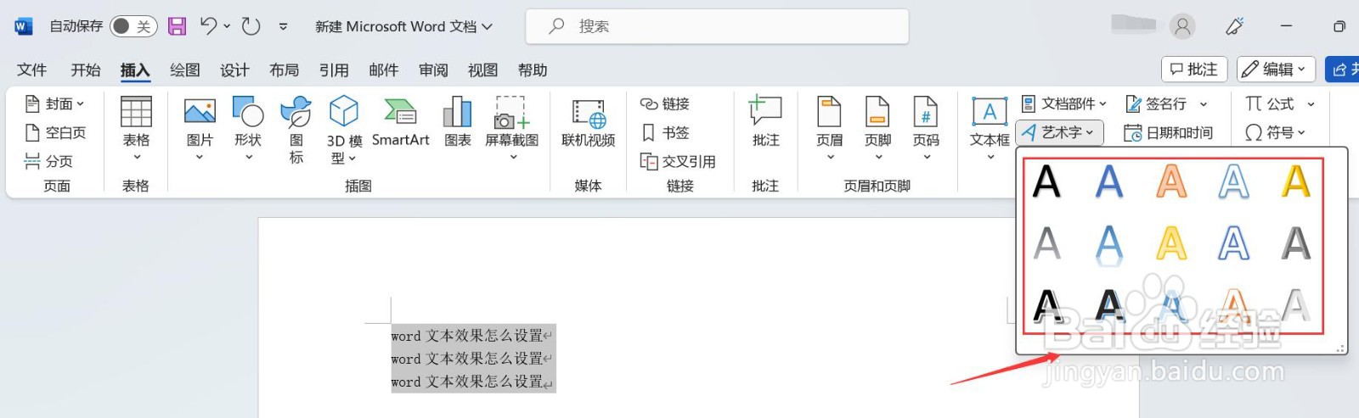The image size is (1359, 418).
Task: Choose the black fill WordArt style
Action: pos(1046,181)
